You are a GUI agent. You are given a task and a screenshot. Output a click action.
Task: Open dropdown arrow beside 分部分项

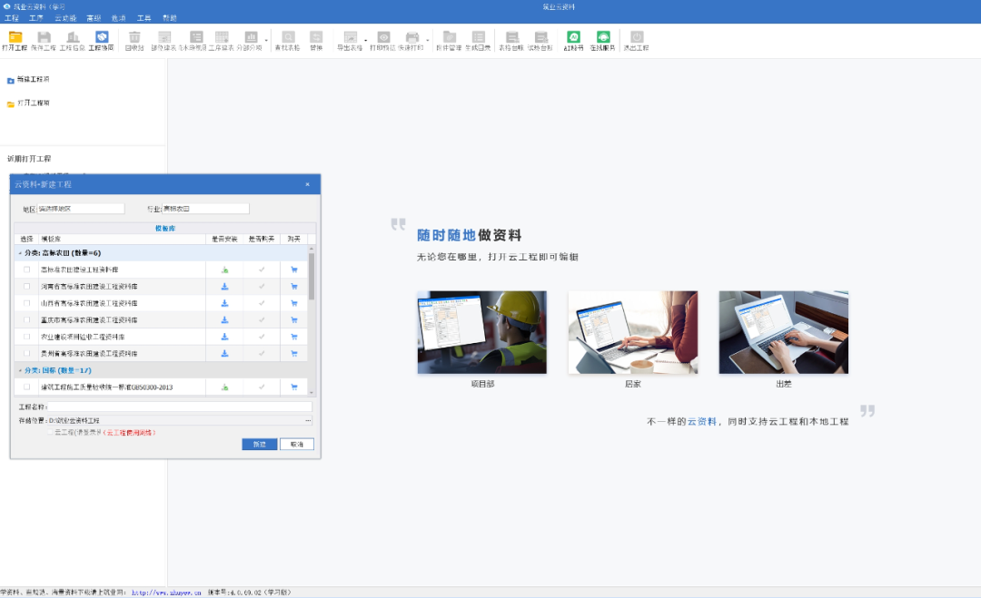(266, 41)
